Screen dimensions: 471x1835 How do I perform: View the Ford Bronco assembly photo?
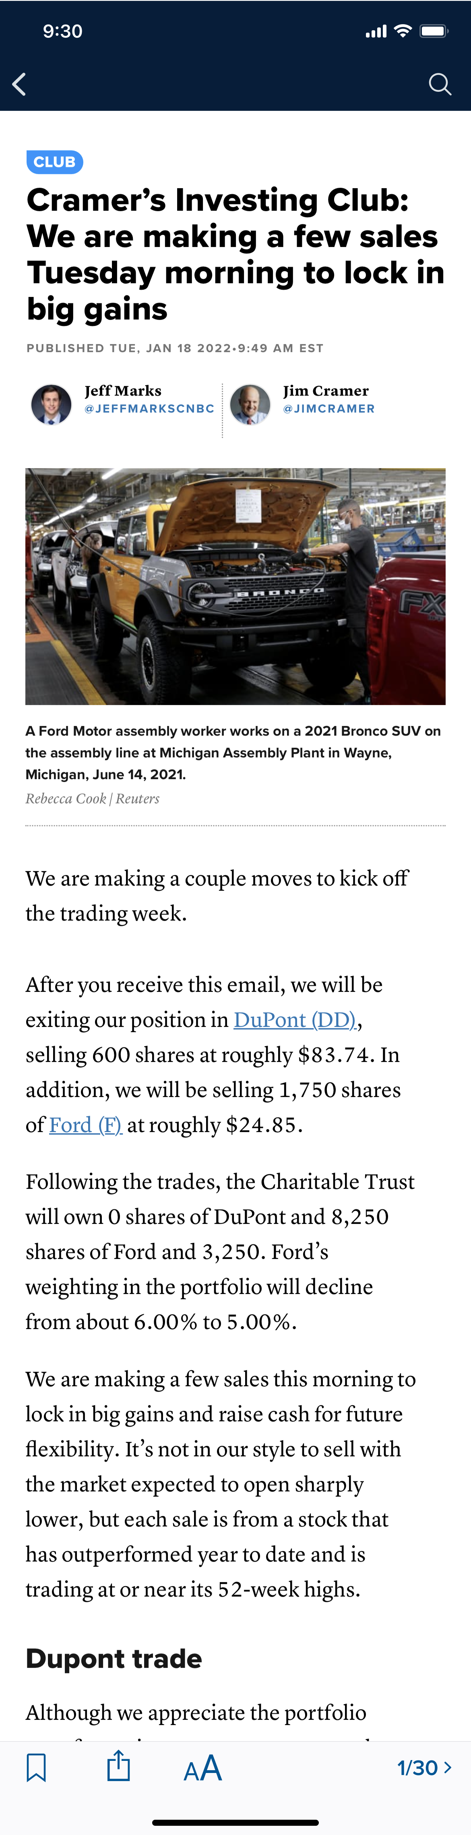(x=235, y=585)
